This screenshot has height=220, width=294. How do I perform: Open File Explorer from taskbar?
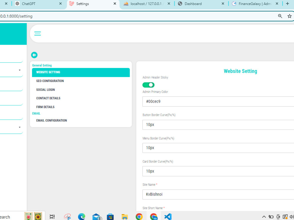(124, 217)
